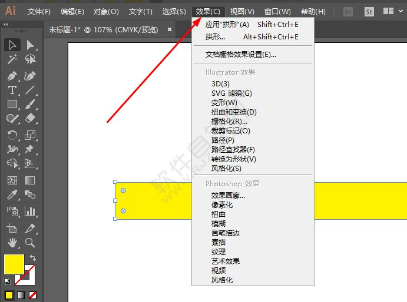
Task: Pick the Magic Wand tool
Action: (x=12, y=59)
